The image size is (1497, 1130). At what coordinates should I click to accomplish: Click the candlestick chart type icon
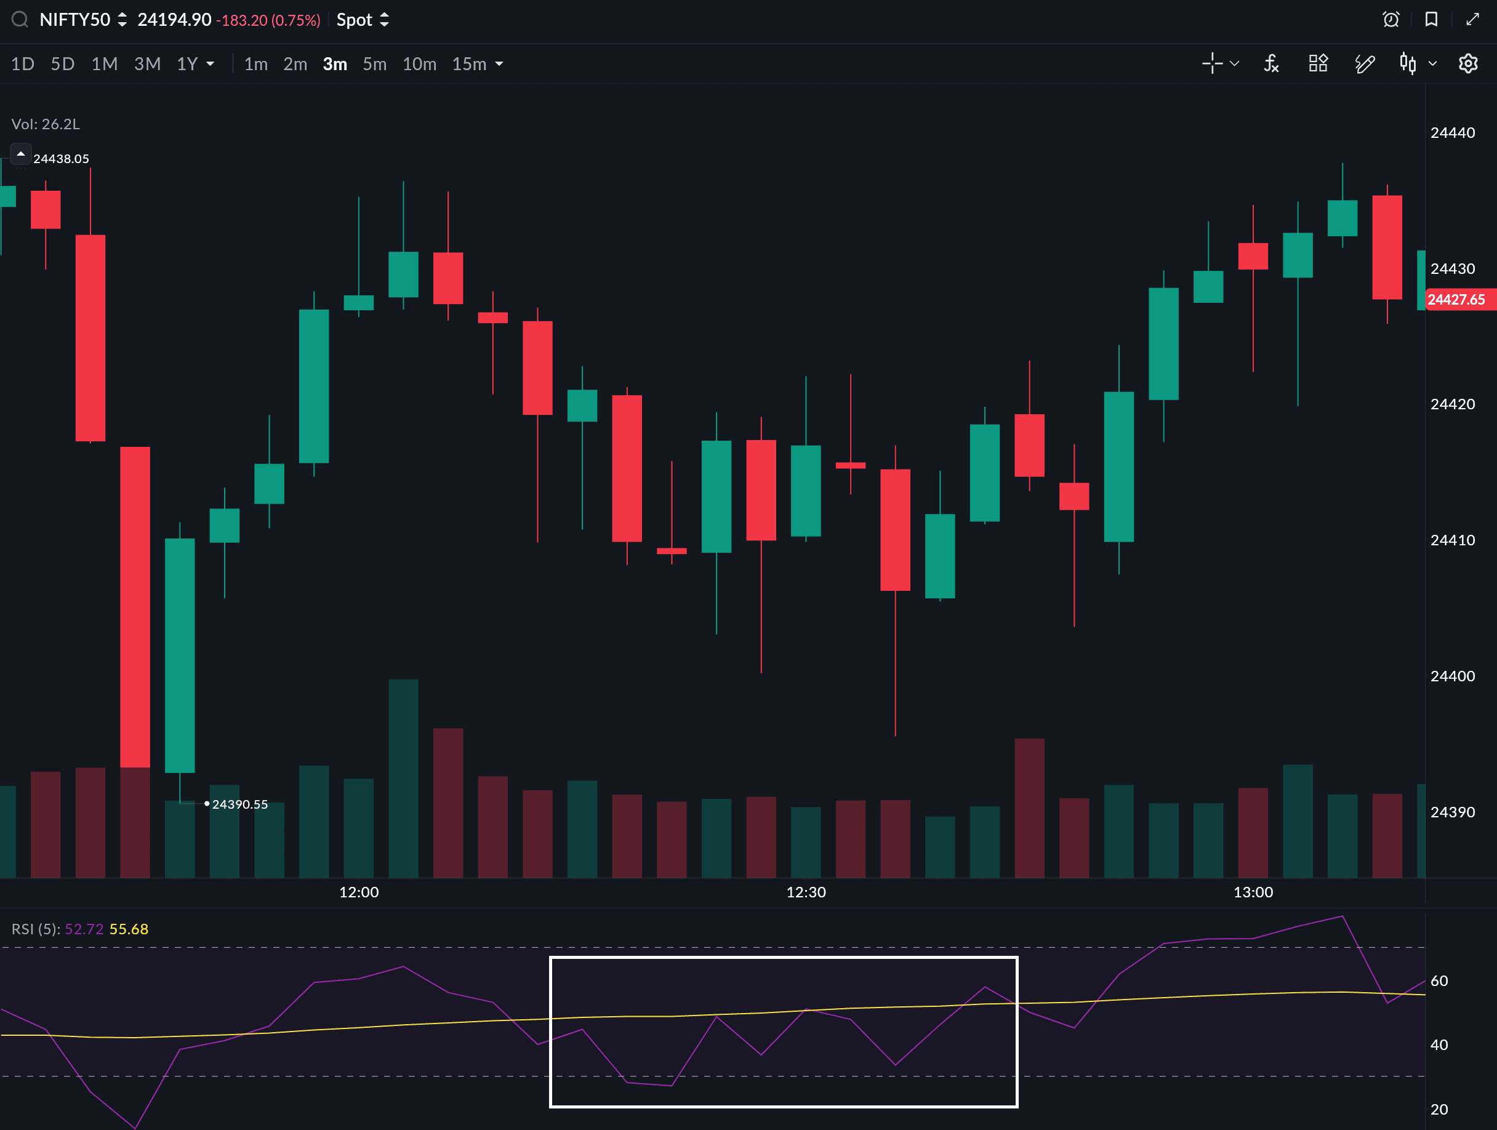(x=1408, y=63)
